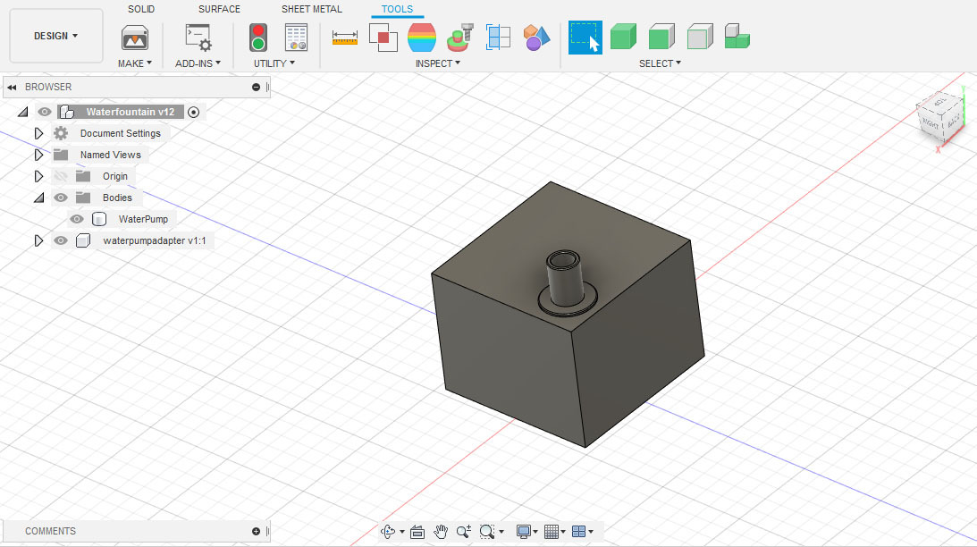
Task: Show the hidden Origin folder
Action: [61, 176]
